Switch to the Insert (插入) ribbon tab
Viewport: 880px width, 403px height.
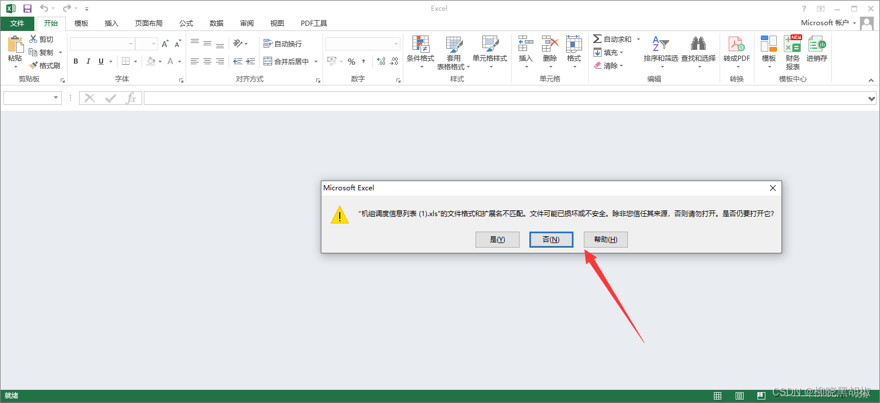[111, 24]
